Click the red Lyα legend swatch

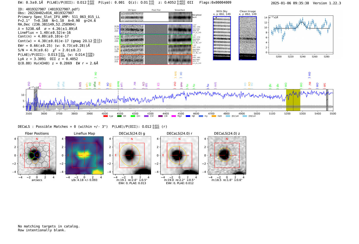pos(105,116)
